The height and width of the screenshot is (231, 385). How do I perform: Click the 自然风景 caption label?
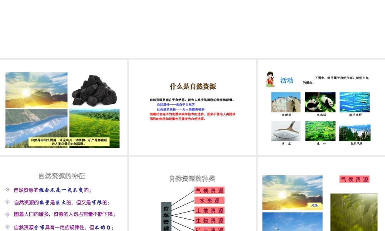pos(356,143)
